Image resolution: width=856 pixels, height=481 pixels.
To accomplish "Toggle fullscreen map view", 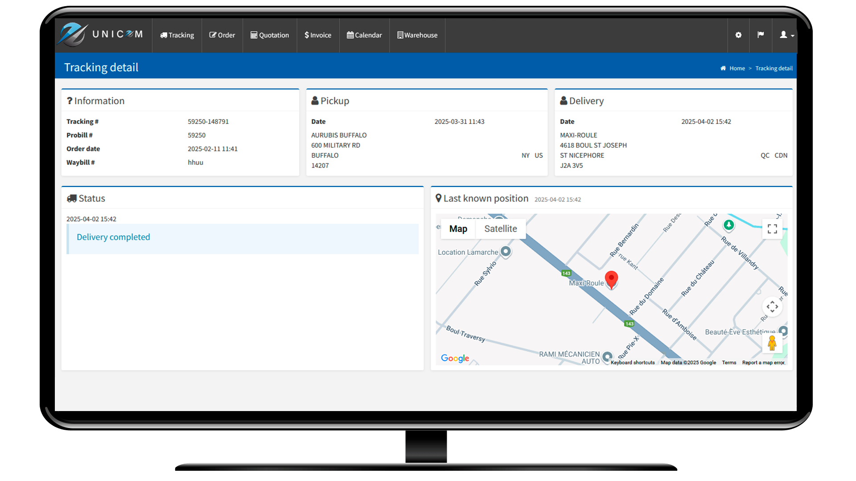I will coord(772,229).
